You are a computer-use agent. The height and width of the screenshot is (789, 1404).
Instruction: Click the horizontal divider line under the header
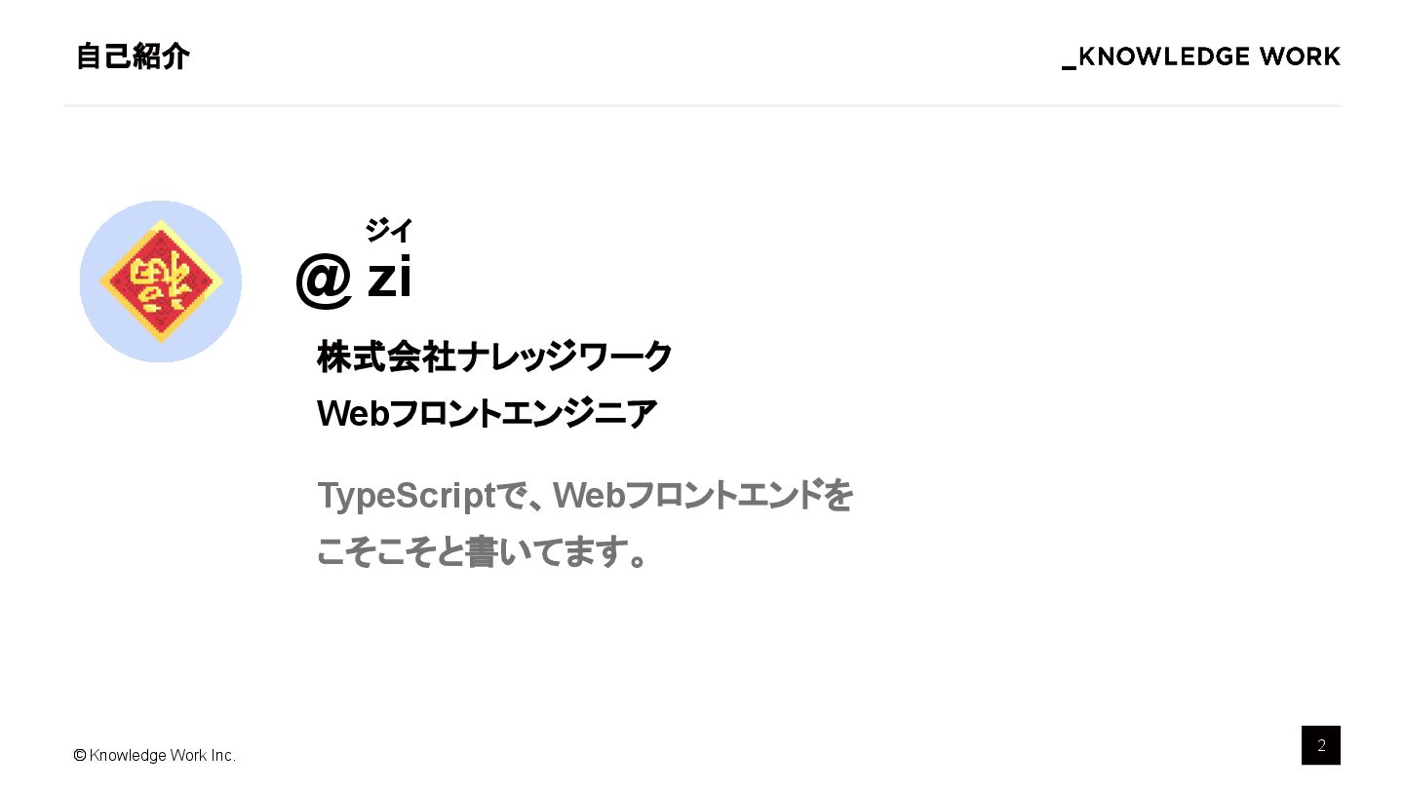[702, 105]
